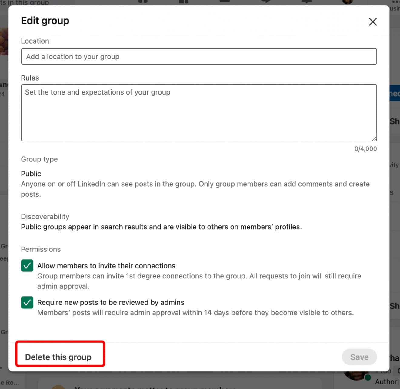Uncheck Allow members to invite their connections

(27, 266)
